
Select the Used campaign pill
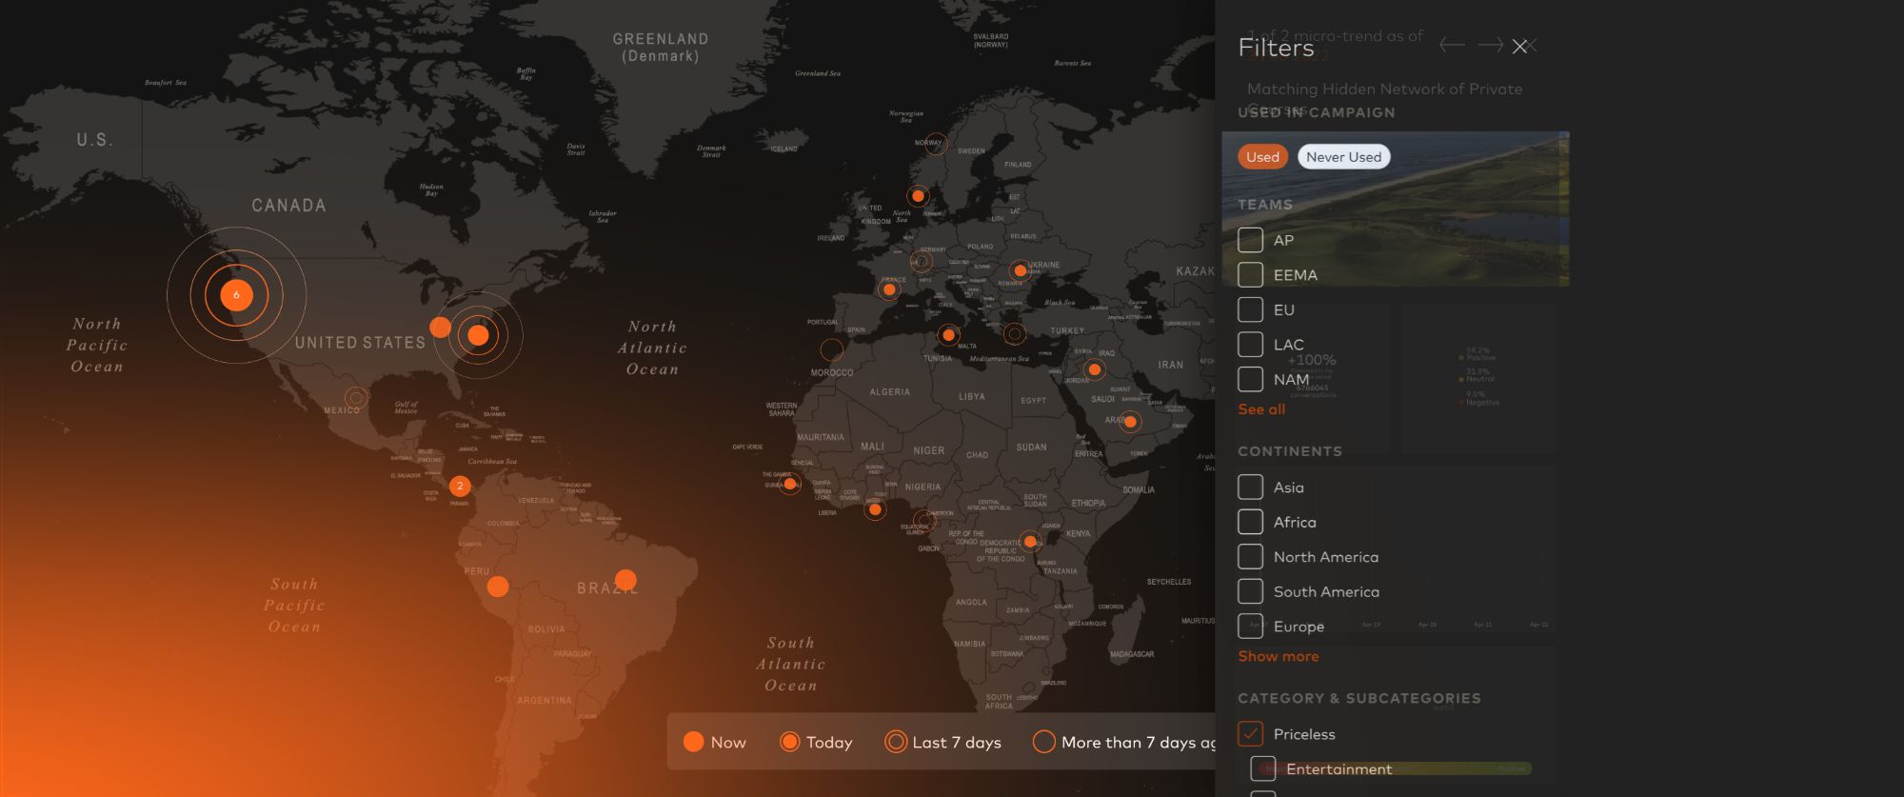[1262, 157]
